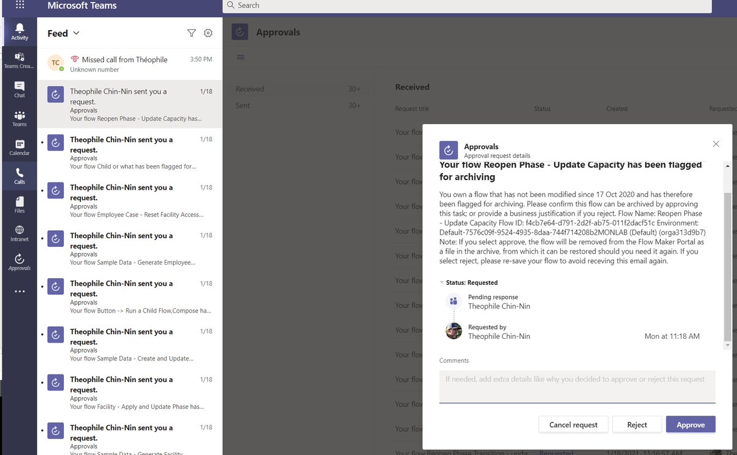Screen dimensions: 737x455
Task: Click the dialog scrollbar thumb
Action: coord(728,266)
